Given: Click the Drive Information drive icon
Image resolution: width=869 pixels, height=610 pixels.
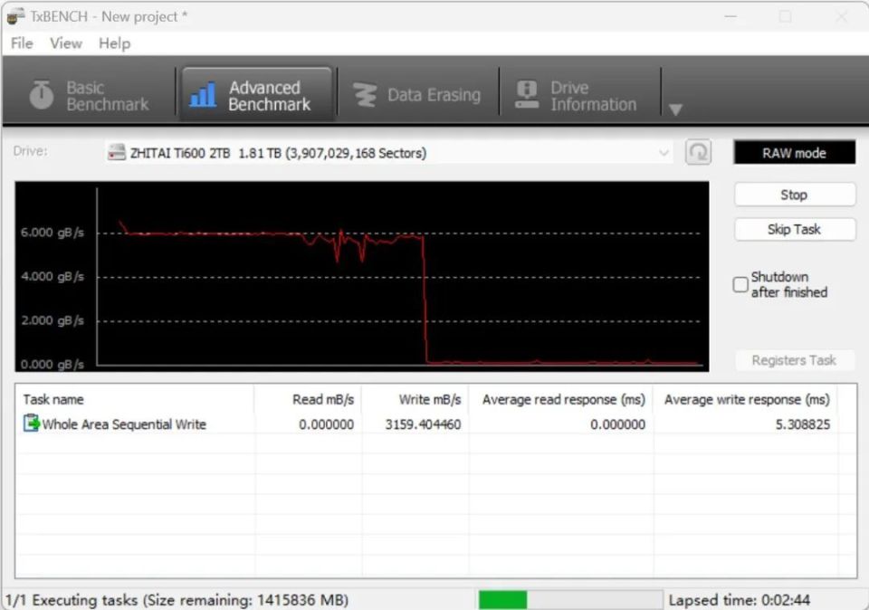Looking at the screenshot, I should (527, 94).
